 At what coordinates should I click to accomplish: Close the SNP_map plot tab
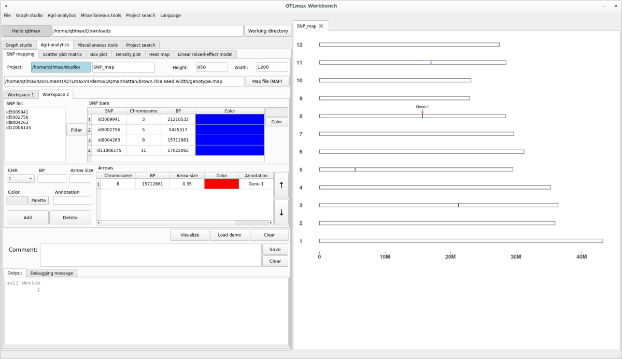coord(321,26)
